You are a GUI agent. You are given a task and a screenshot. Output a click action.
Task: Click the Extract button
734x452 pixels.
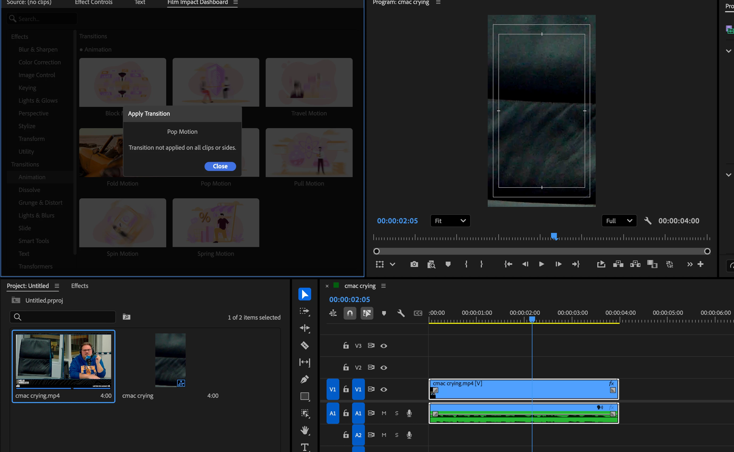pyautogui.click(x=635, y=264)
